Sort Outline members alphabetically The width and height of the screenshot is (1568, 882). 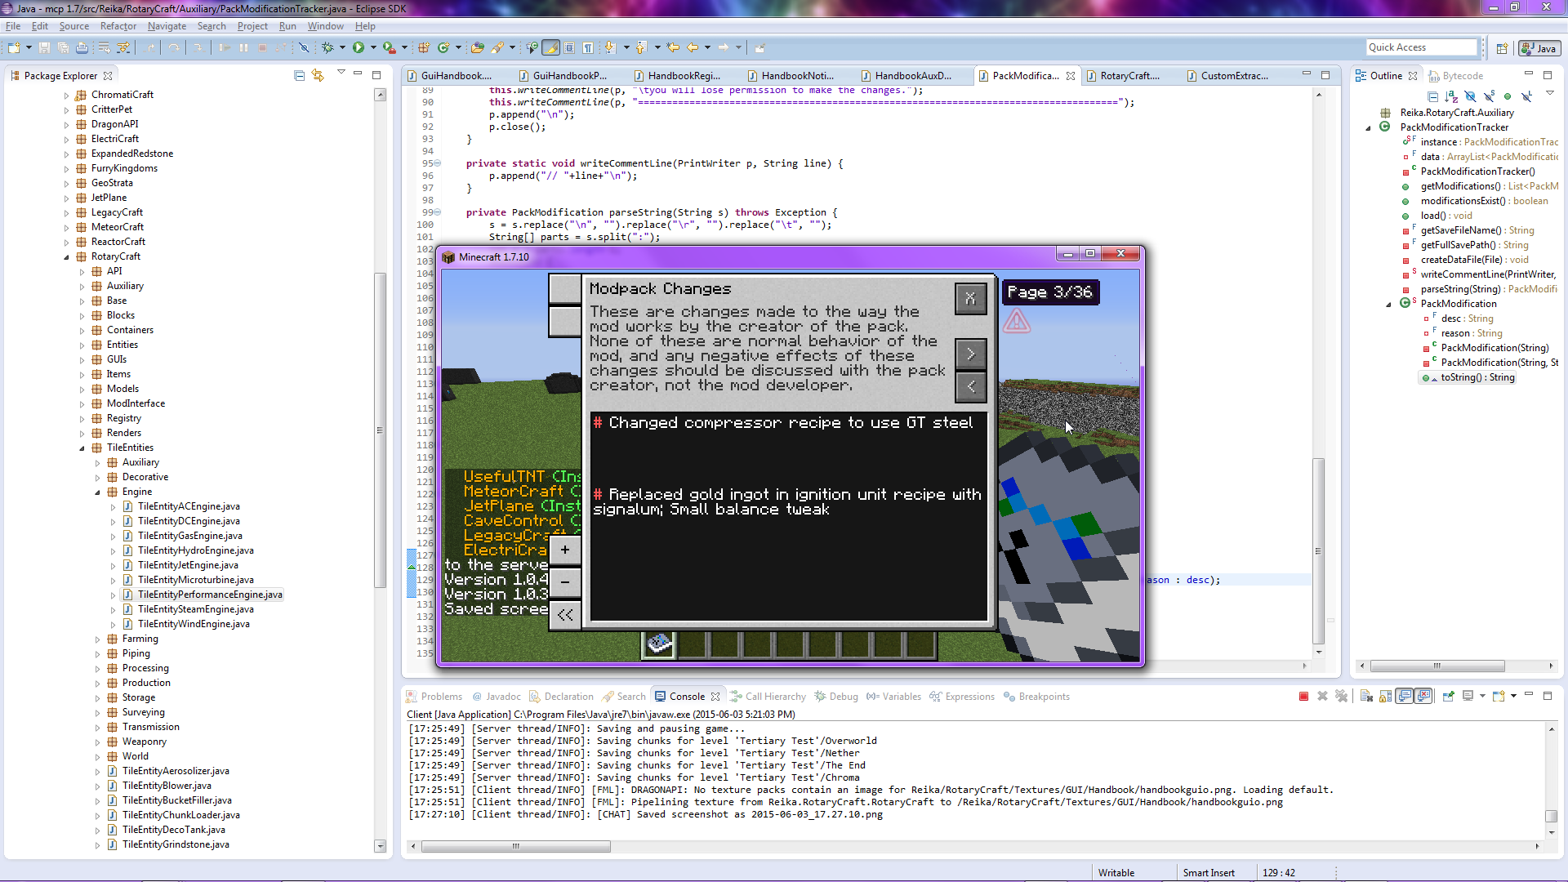point(1451,96)
